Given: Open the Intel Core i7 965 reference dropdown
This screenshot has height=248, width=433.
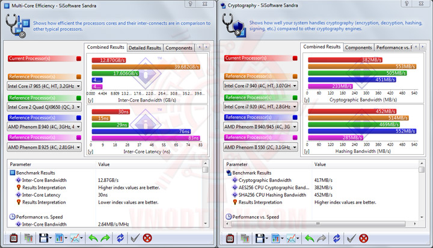Looking at the screenshot, I should [x=44, y=86].
